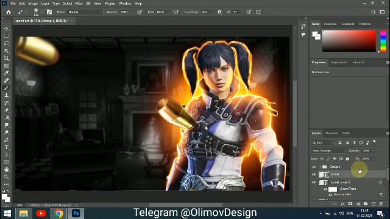Screen dimensions: 390x219
Task: Toggle Smart Filters visibility eye
Action: pos(325,189)
